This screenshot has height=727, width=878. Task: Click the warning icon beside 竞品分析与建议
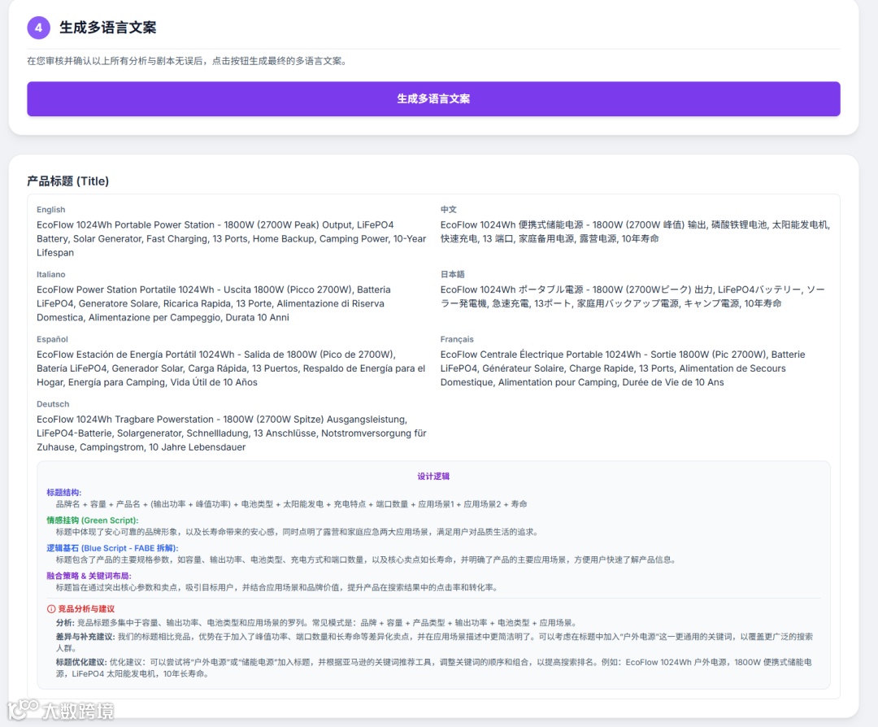point(51,609)
